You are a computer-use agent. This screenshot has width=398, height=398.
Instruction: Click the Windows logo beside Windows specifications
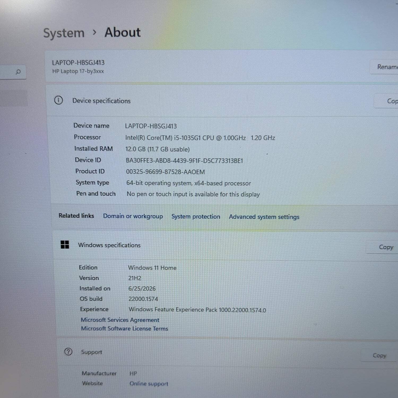pyautogui.click(x=65, y=244)
